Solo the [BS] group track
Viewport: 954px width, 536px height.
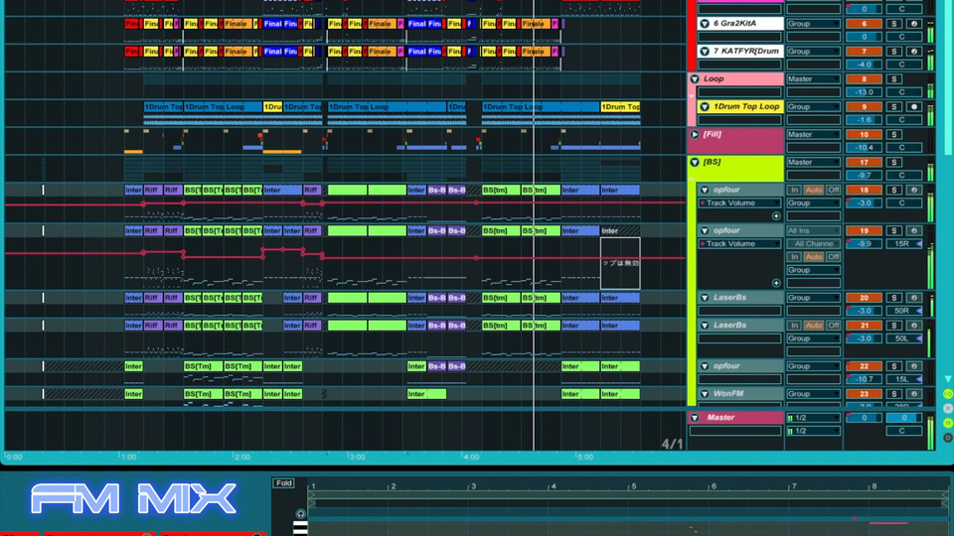coord(893,162)
